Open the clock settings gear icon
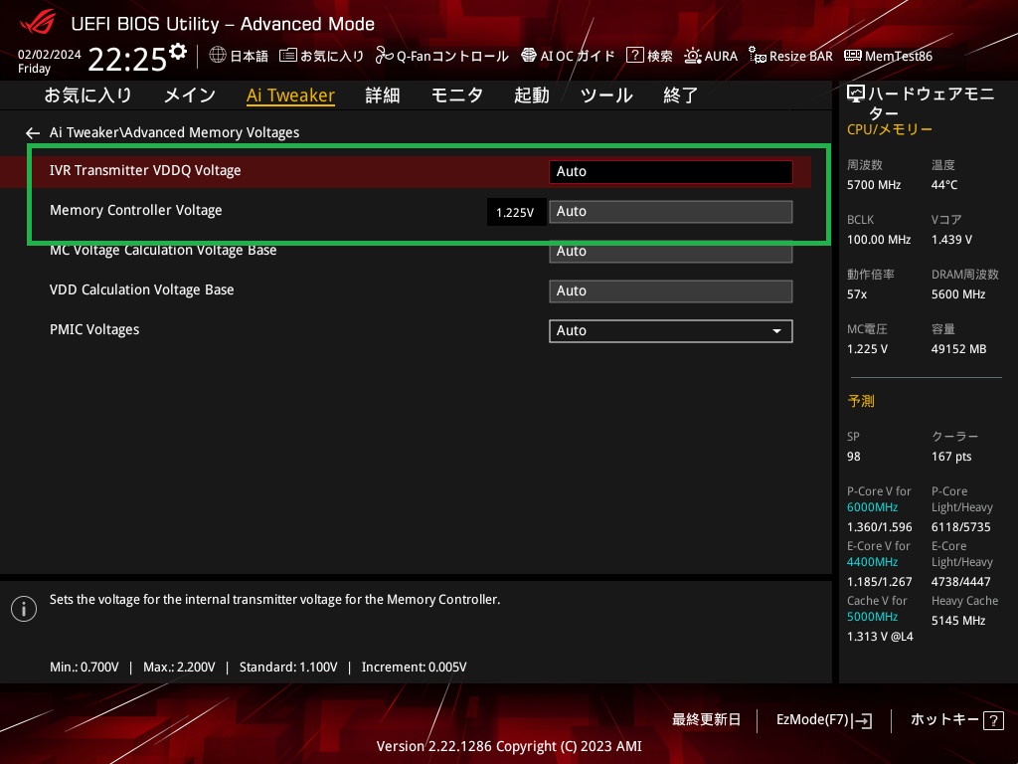1018x764 pixels. point(178,51)
